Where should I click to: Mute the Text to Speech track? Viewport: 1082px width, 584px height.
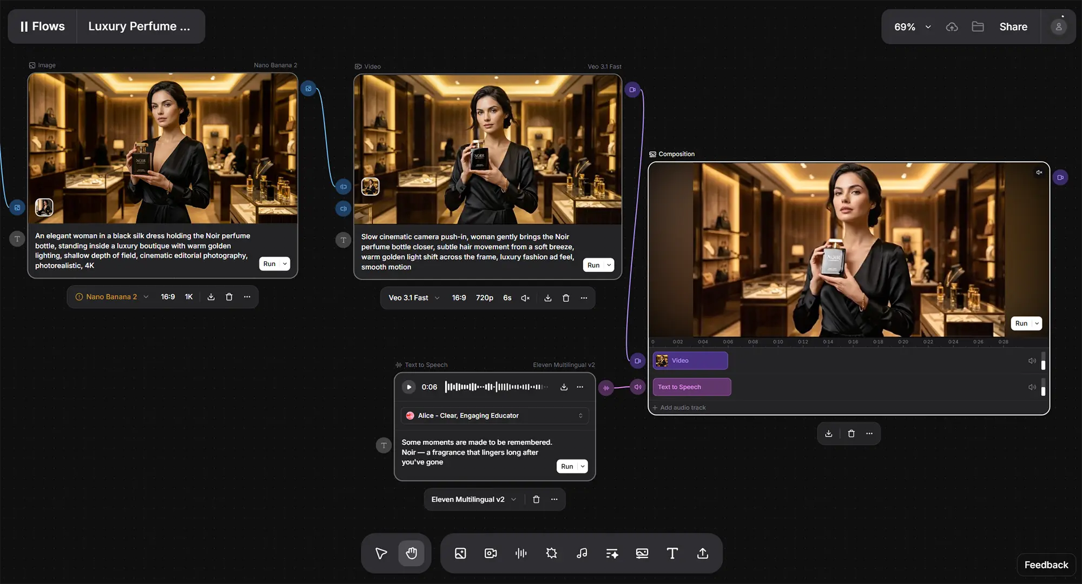[1032, 387]
